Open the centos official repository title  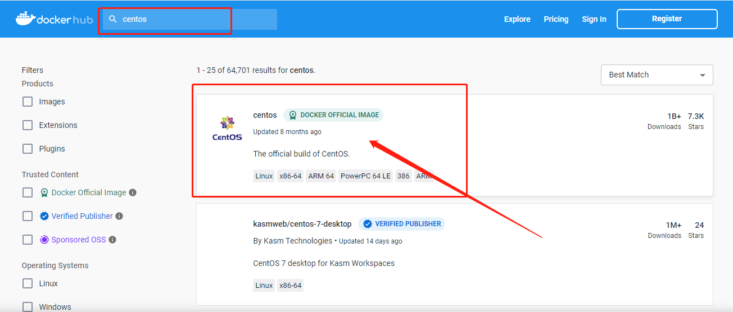[x=265, y=115]
